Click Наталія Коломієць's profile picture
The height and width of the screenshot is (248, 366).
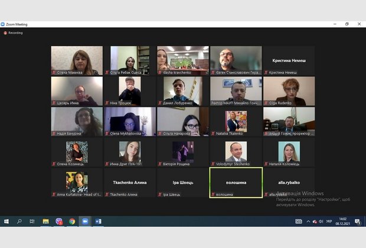pyautogui.click(x=289, y=152)
